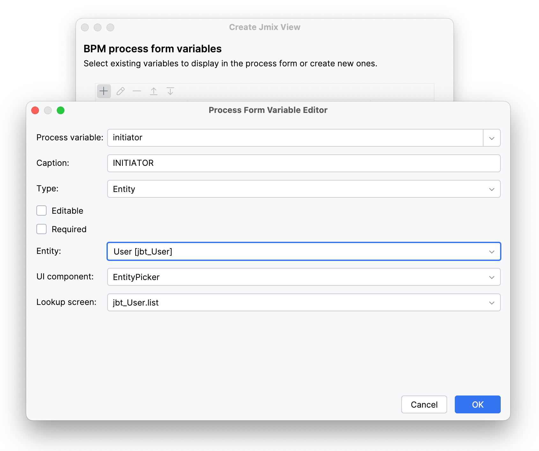The width and height of the screenshot is (539, 451).
Task: Click the green zoom window button
Action: click(x=61, y=110)
